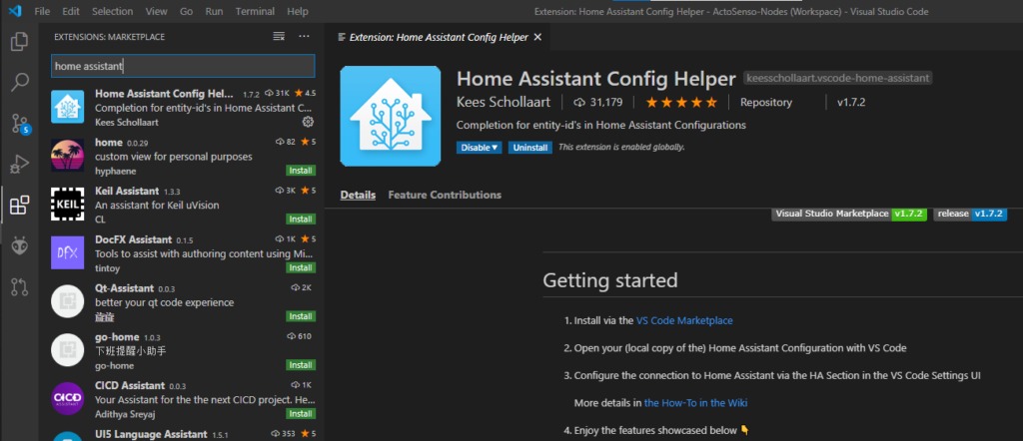This screenshot has width=1023, height=441.
Task: Open the Go menu
Action: (x=186, y=12)
